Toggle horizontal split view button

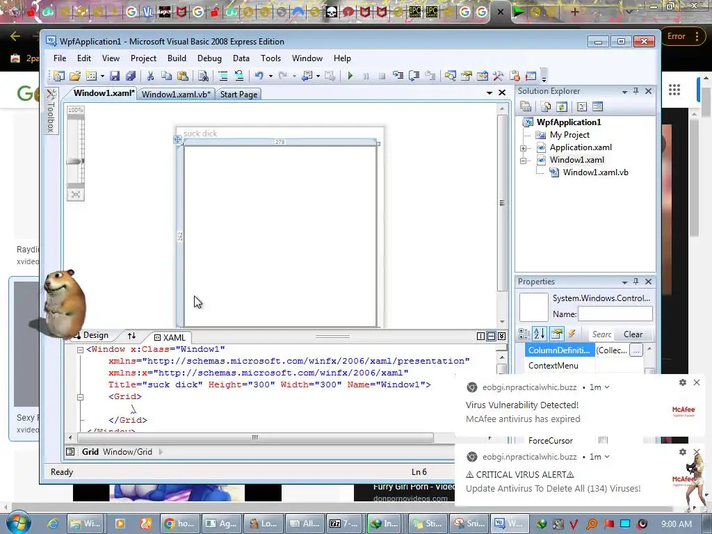tap(492, 336)
